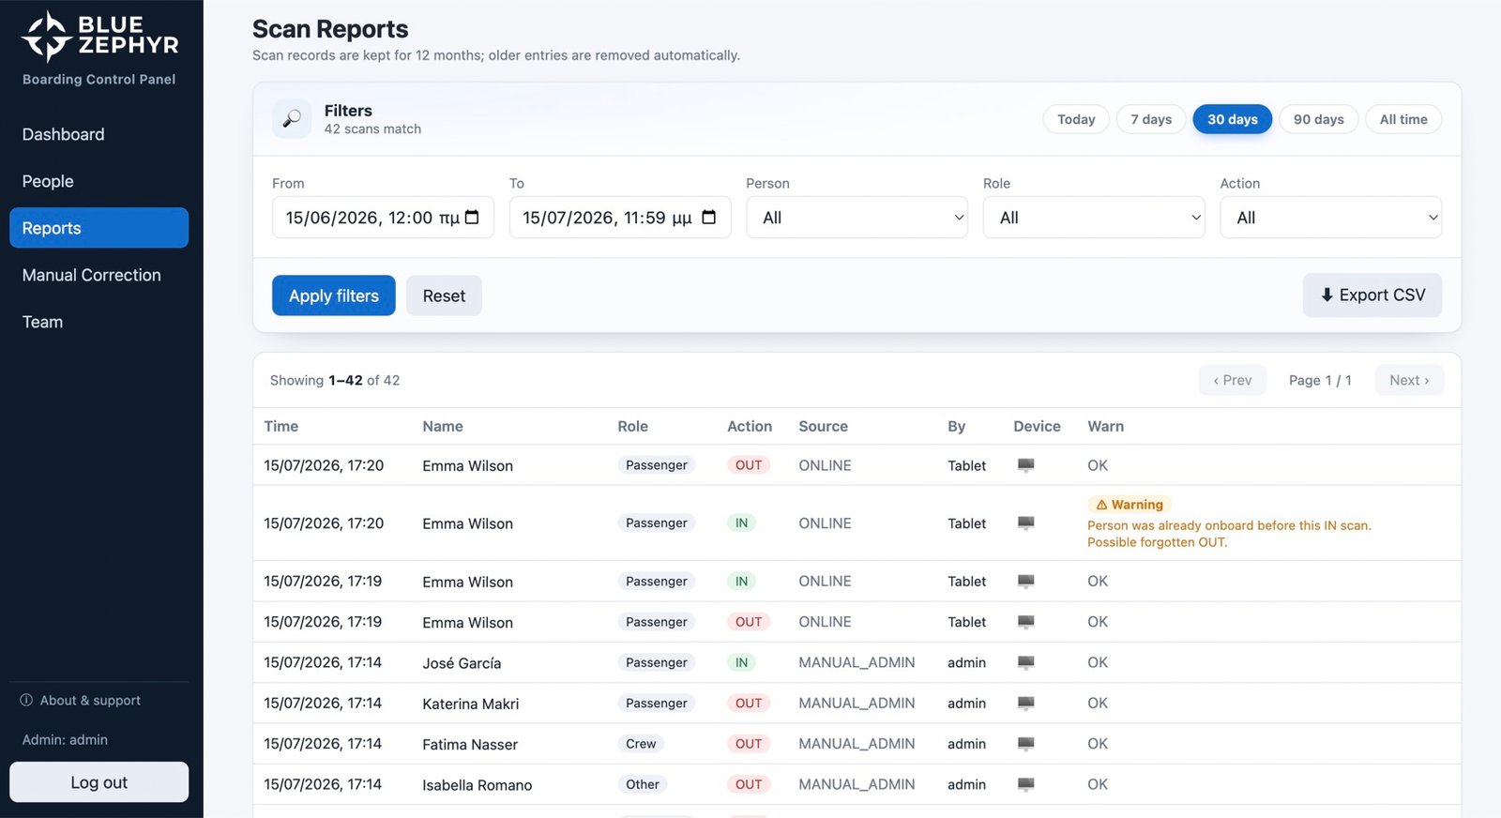Viewport: 1501px width, 818px height.
Task: Click the 'Admin: admin' label
Action: tap(65, 739)
